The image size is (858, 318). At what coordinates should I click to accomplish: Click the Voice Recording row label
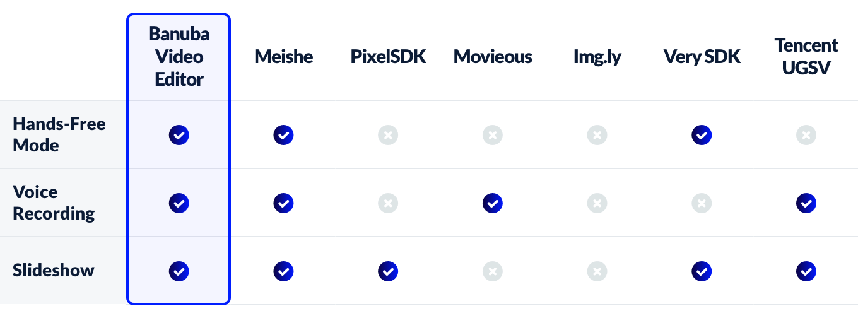click(x=54, y=203)
